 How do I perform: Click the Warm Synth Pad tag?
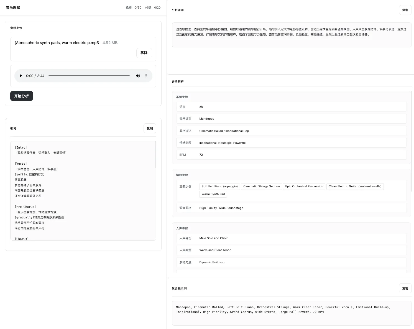click(213, 194)
